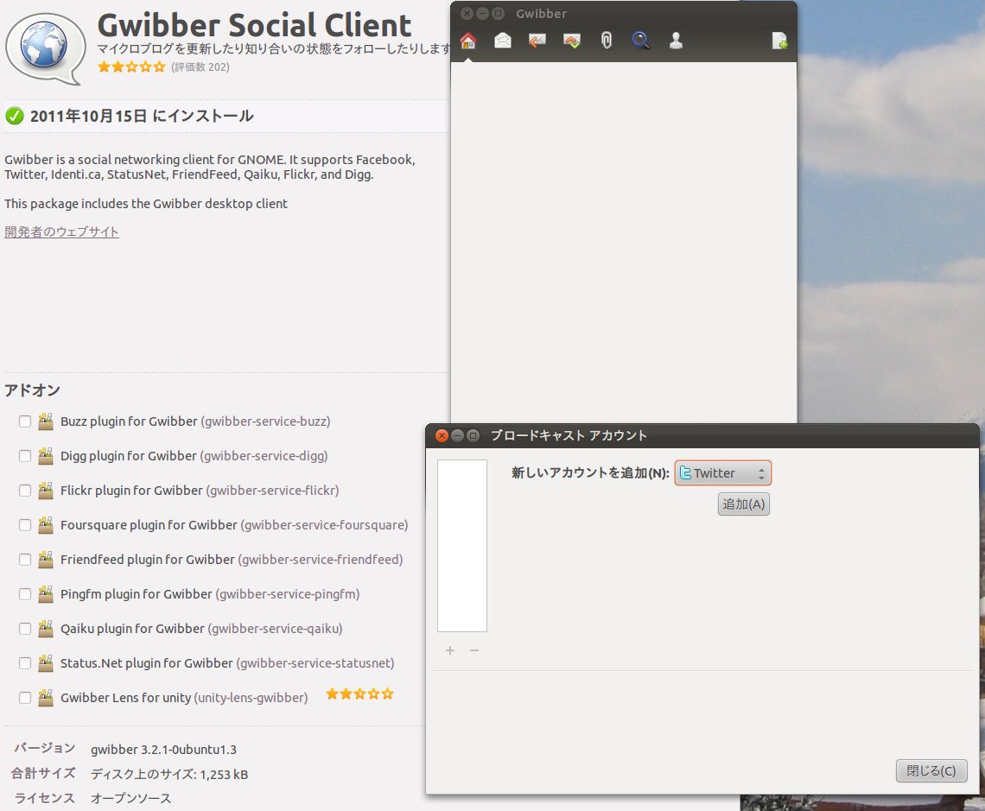Click the green installed checkmark icon

pos(15,116)
